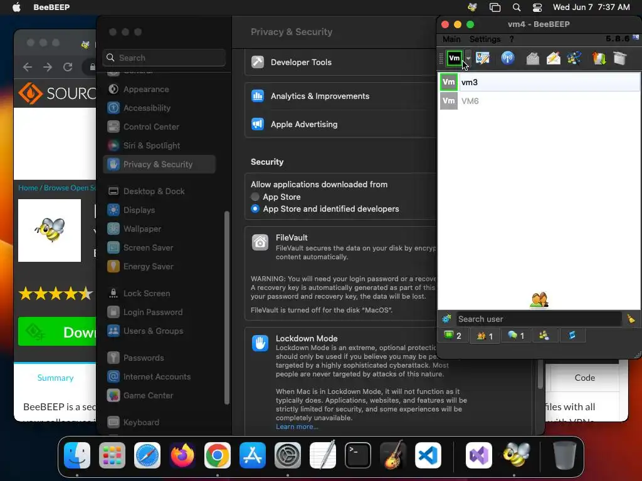The width and height of the screenshot is (642, 481).
Task: Switch to the chat bubbles tab showing 1
Action: tap(516, 336)
